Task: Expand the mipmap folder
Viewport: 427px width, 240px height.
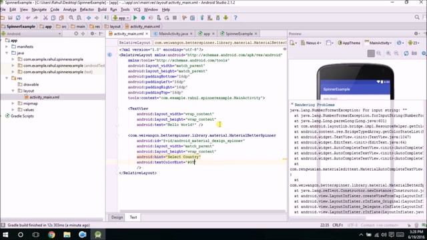Action: pos(13,103)
